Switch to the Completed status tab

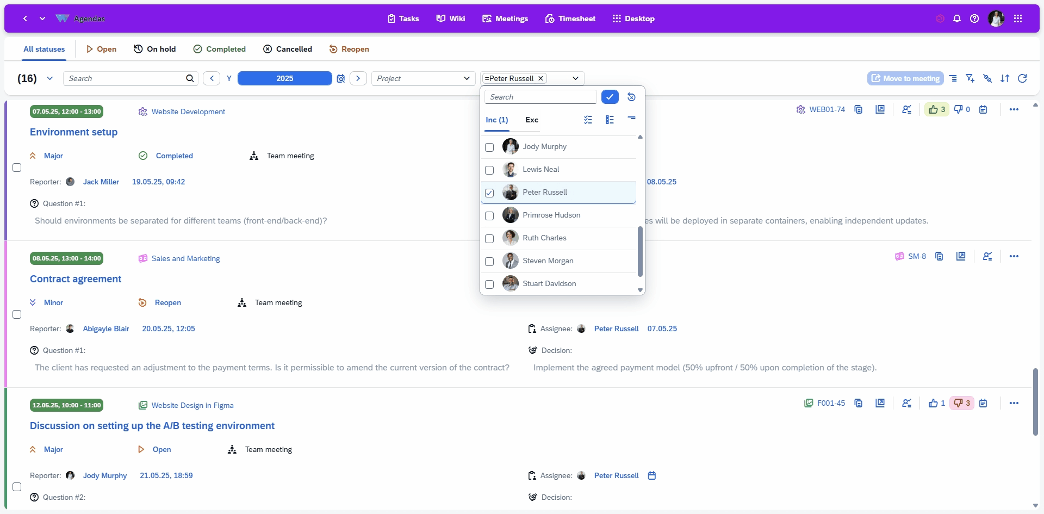(x=220, y=49)
